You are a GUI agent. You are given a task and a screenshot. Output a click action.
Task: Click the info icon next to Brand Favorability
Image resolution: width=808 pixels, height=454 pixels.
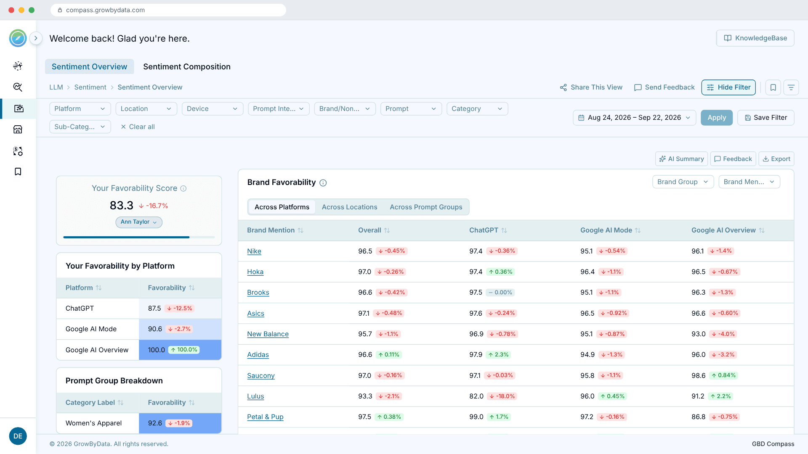(x=323, y=183)
